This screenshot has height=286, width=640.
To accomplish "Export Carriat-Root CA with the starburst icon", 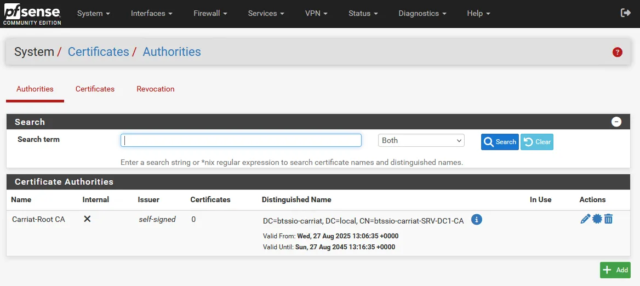I will [x=597, y=219].
